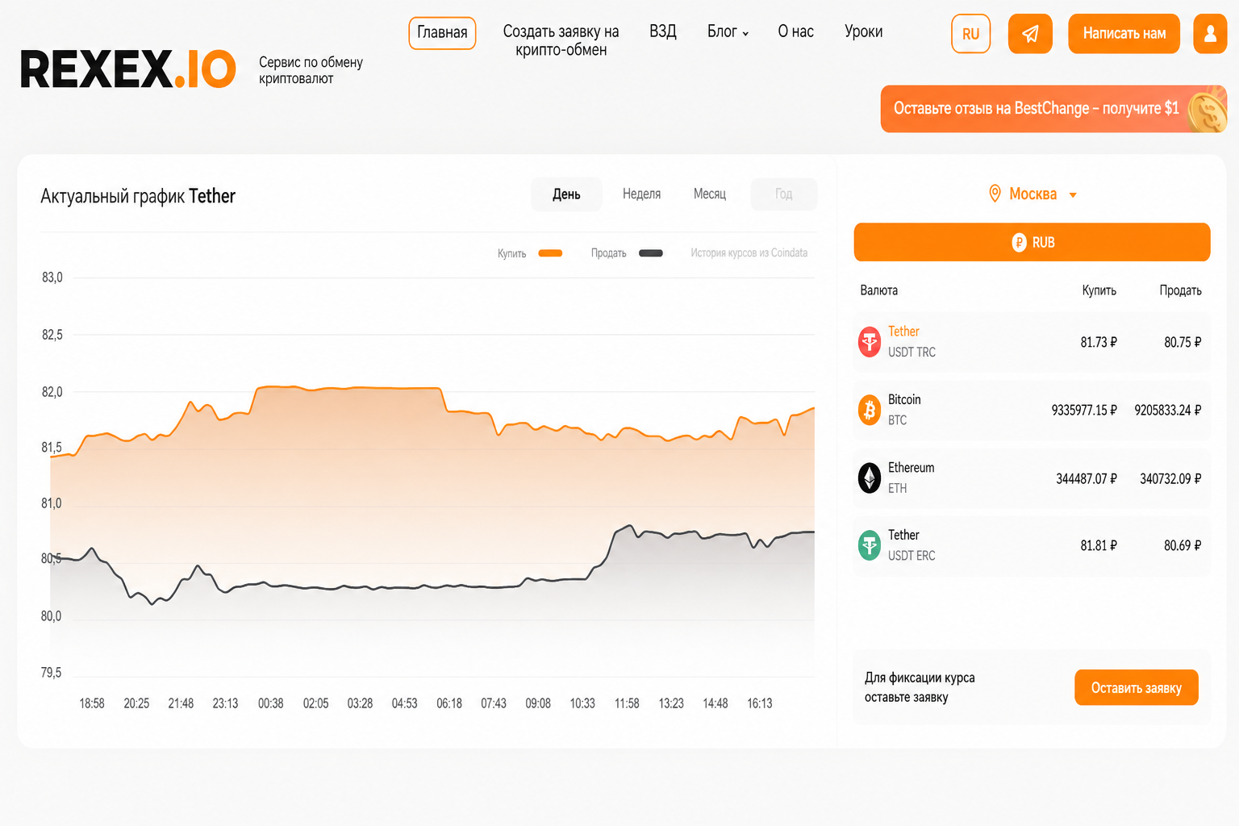Click the REXEX.IO logo

[x=128, y=69]
